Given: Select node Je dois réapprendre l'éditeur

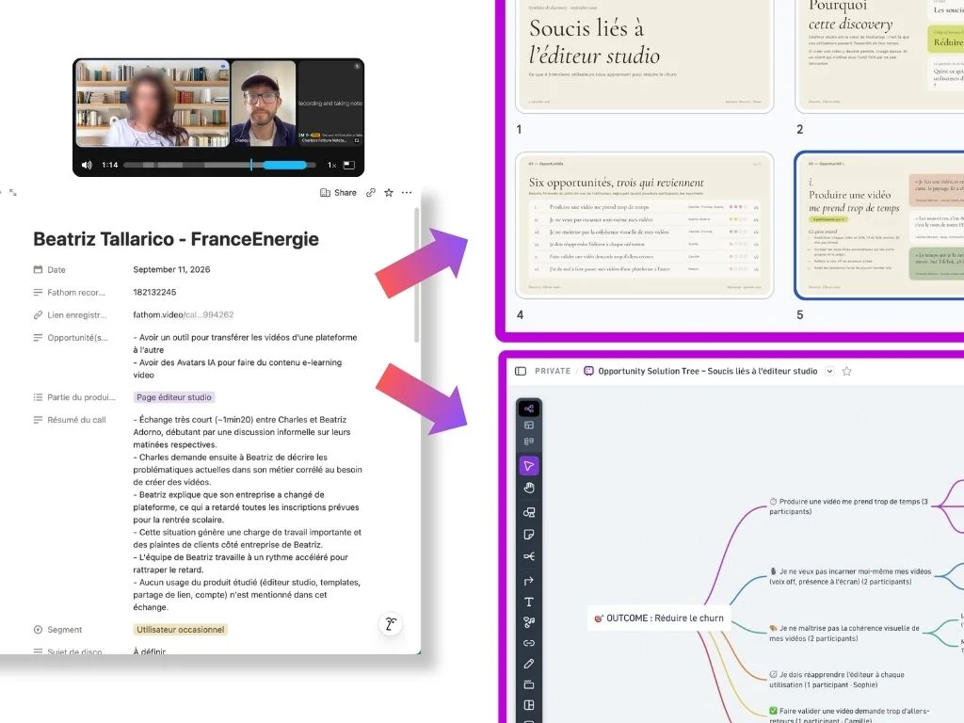Looking at the screenshot, I should click(x=837, y=680).
